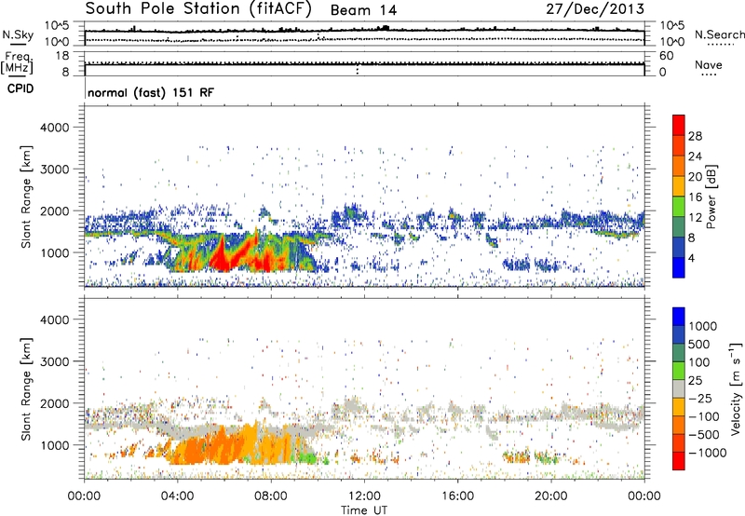Viewport: 745px width, 516px height.
Task: Click the "-25" label on the Velocity color bar
Action: (700, 398)
